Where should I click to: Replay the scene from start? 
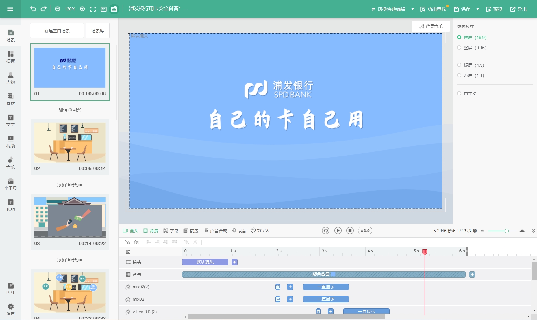[326, 231]
